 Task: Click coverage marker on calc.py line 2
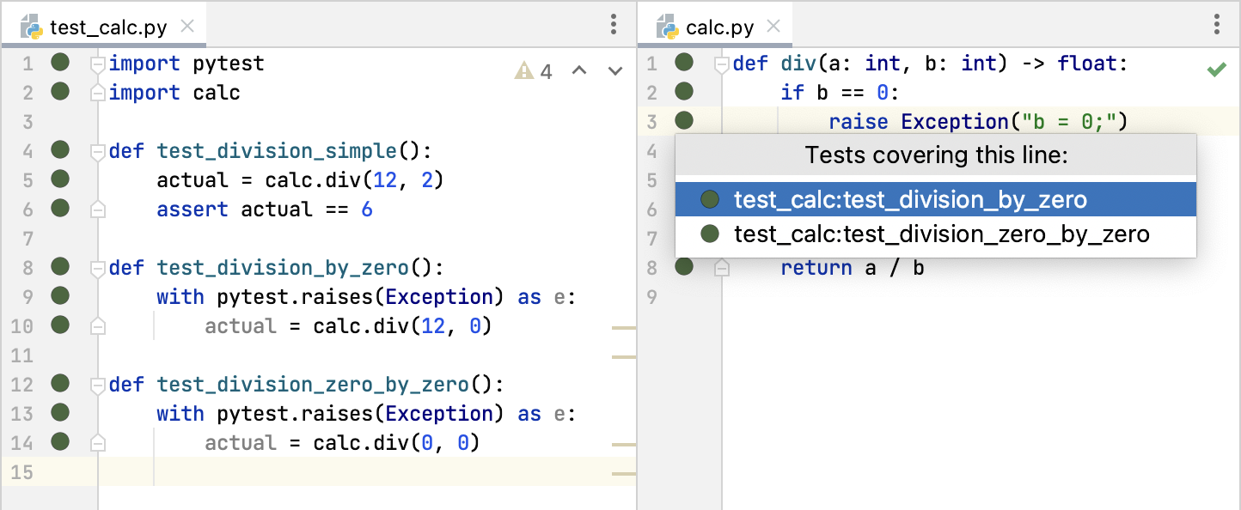click(684, 91)
